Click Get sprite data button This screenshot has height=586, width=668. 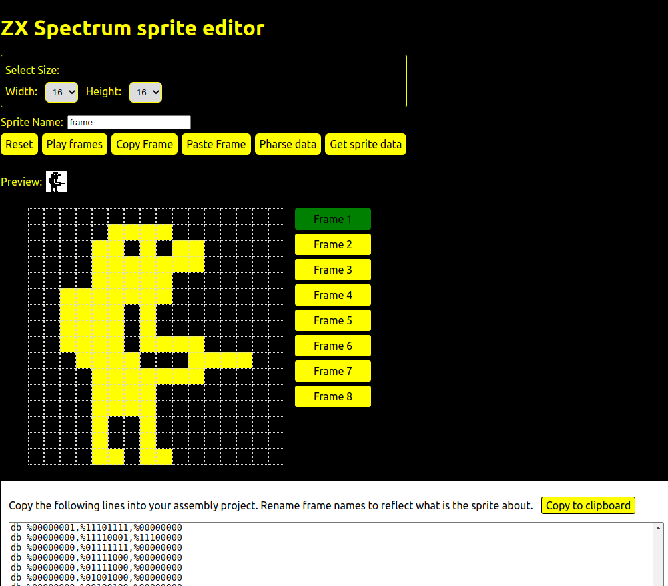pos(366,144)
